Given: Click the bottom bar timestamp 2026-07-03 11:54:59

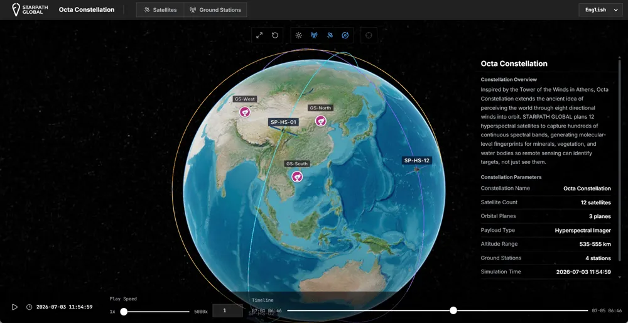Looking at the screenshot, I should tap(65, 307).
